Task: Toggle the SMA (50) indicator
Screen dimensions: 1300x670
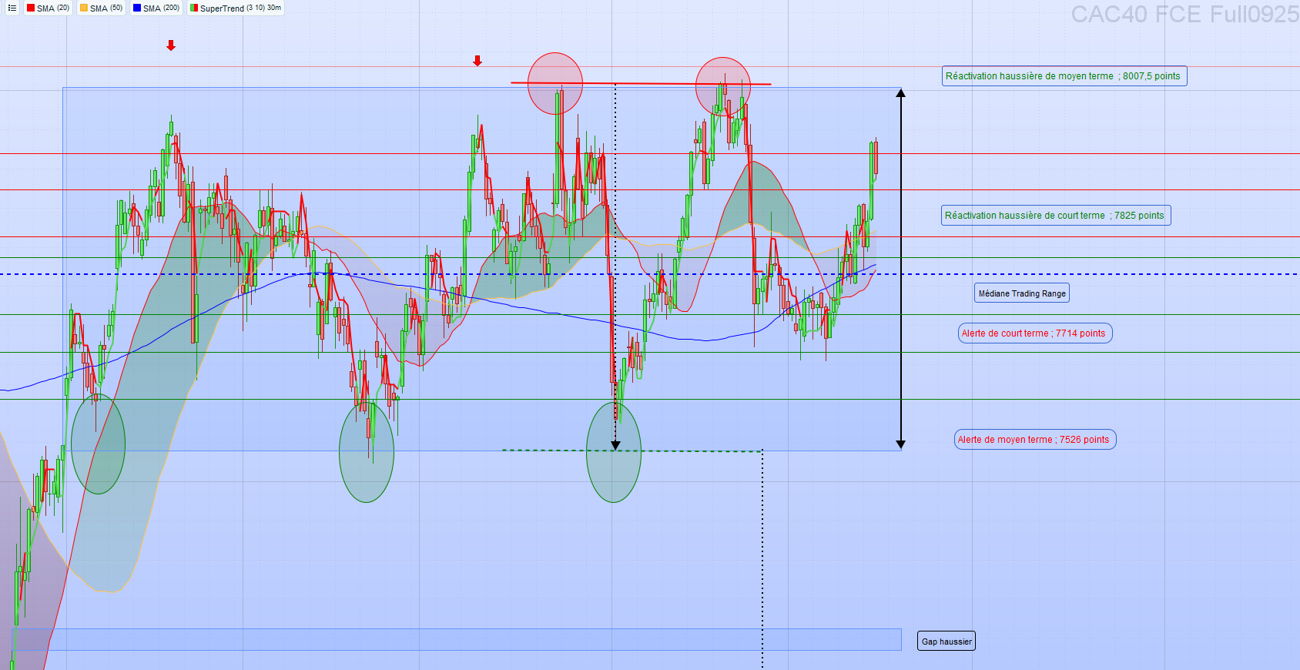Action: [101, 8]
